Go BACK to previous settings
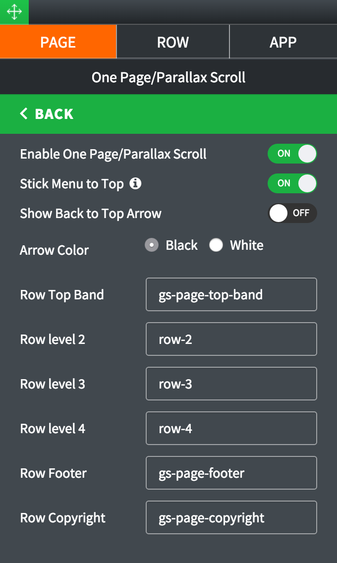Viewport: 337px width, 563px height. click(47, 114)
